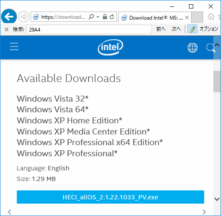Click the text Windows Vista 32*
The width and height of the screenshot is (221, 216).
click(x=52, y=99)
